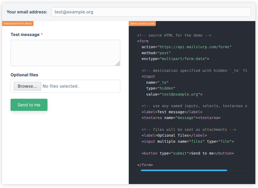
Task: Click the email address input field
Action: [151, 12]
